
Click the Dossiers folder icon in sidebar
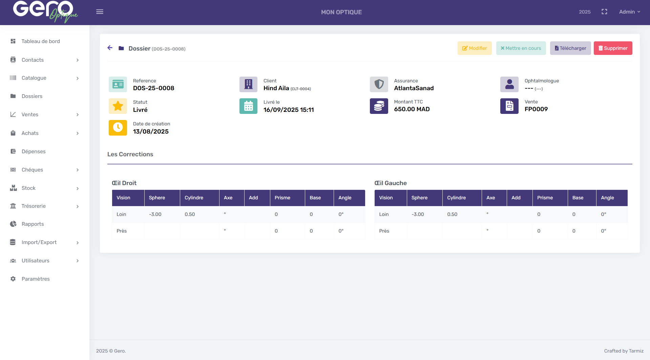pos(13,96)
